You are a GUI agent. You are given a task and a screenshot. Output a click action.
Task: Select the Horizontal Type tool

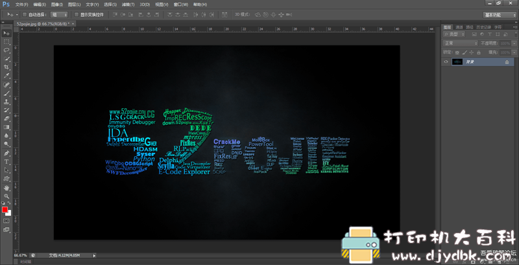click(x=6, y=162)
